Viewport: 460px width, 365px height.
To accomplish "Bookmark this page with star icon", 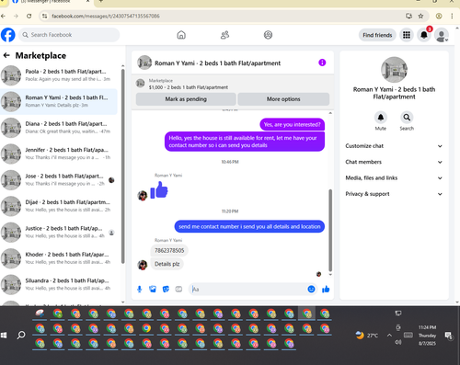I will pyautogui.click(x=420, y=16).
